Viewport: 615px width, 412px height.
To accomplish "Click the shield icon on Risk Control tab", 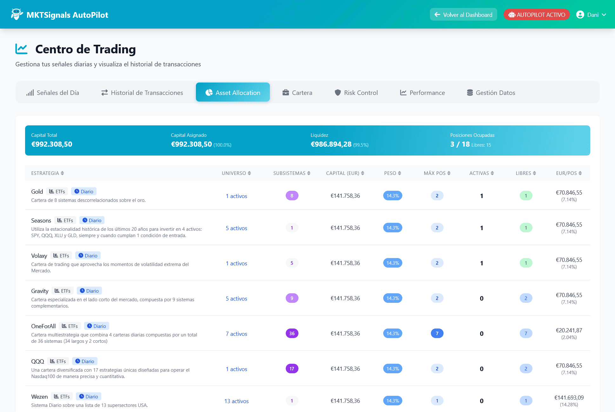I will click(338, 92).
